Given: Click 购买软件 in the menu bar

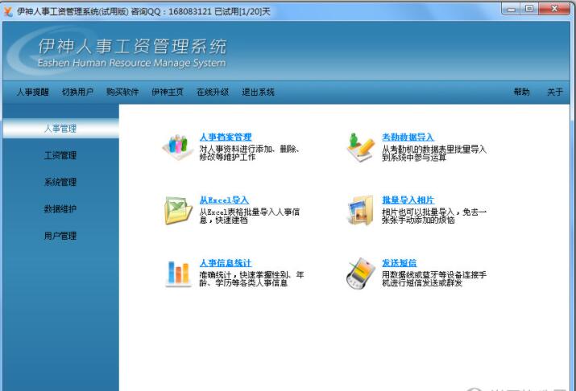Looking at the screenshot, I should coord(122,92).
